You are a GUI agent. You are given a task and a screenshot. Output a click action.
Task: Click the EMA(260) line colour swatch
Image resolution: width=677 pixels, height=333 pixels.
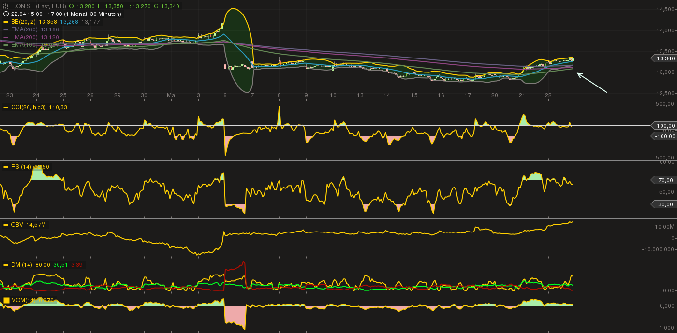pyautogui.click(x=6, y=29)
